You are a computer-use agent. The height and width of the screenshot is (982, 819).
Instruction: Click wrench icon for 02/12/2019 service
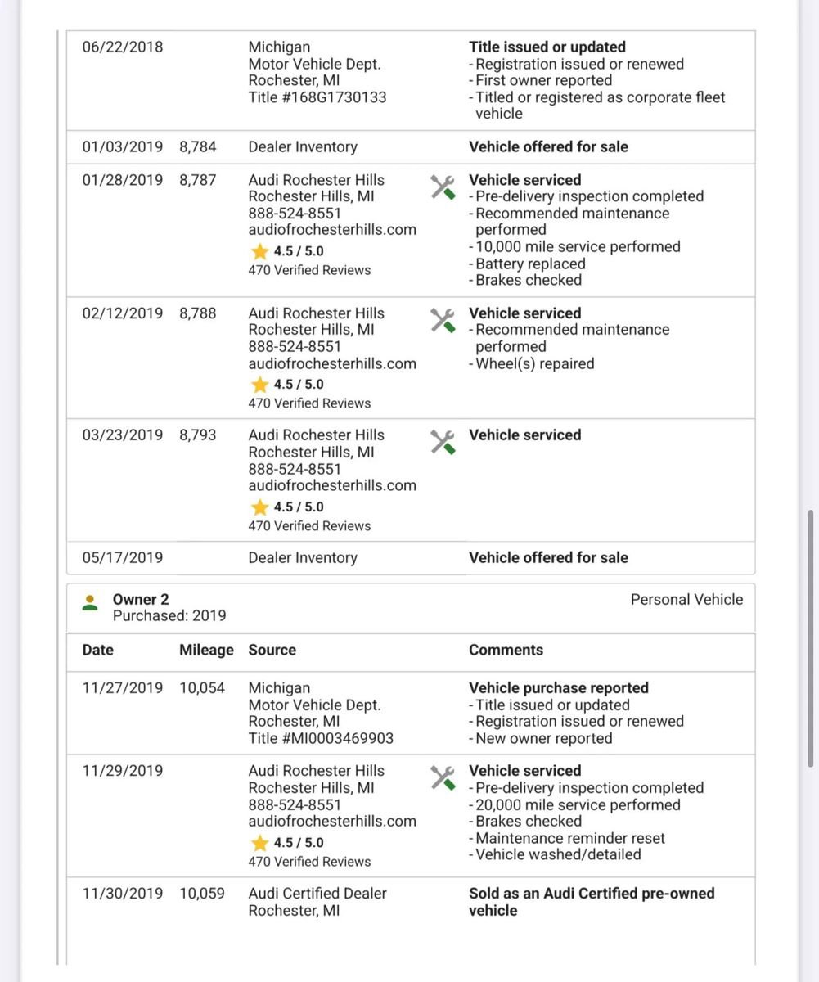click(443, 320)
